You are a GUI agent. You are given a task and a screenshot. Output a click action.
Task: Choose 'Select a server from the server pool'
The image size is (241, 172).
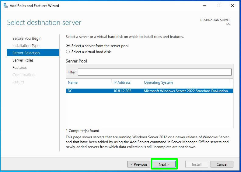(68, 46)
